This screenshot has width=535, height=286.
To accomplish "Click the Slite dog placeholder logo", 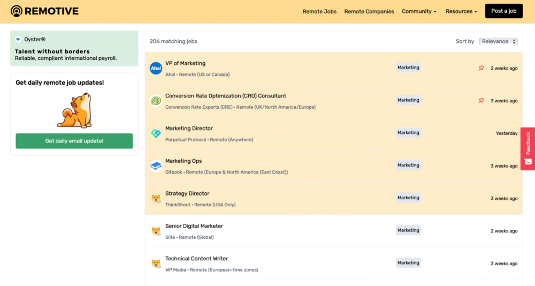I will 156,231.
